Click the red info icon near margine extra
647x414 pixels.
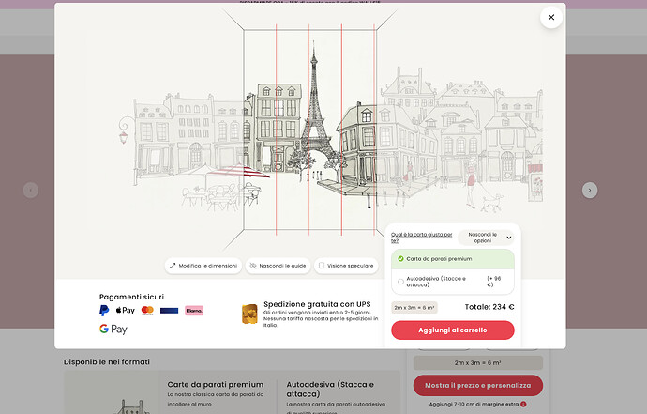(523, 404)
